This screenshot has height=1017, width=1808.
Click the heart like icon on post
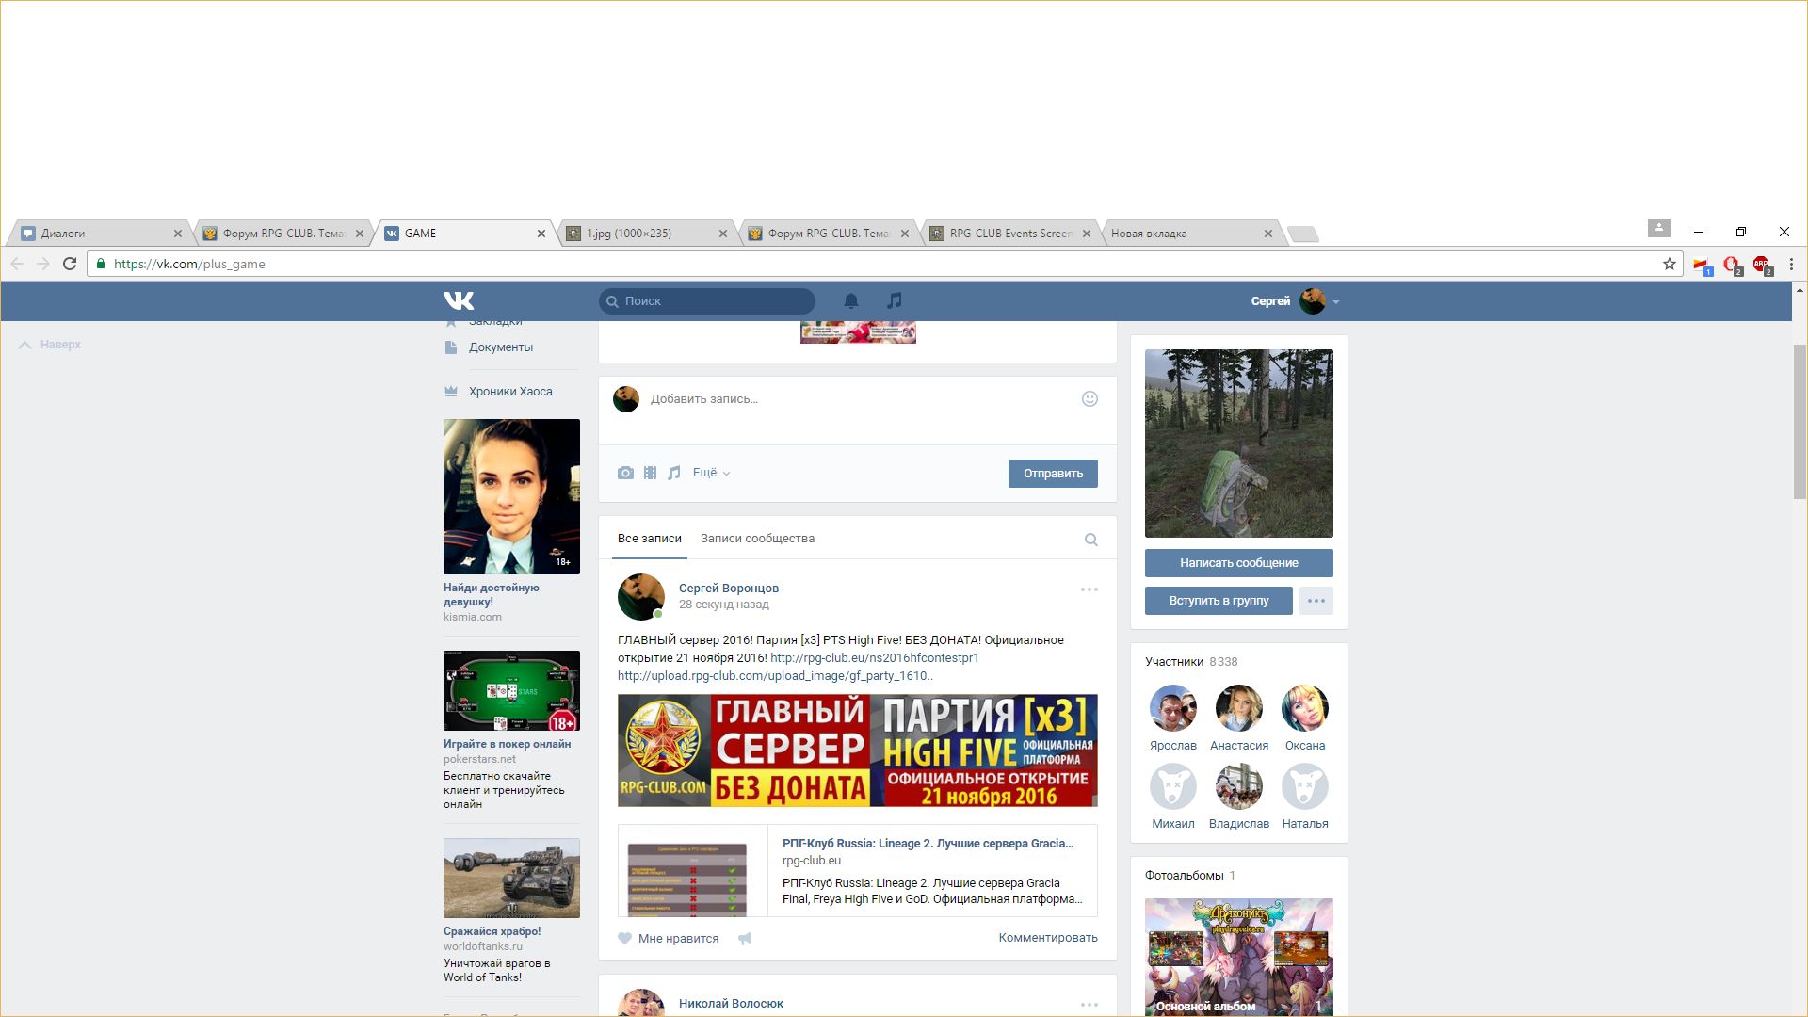(x=624, y=938)
